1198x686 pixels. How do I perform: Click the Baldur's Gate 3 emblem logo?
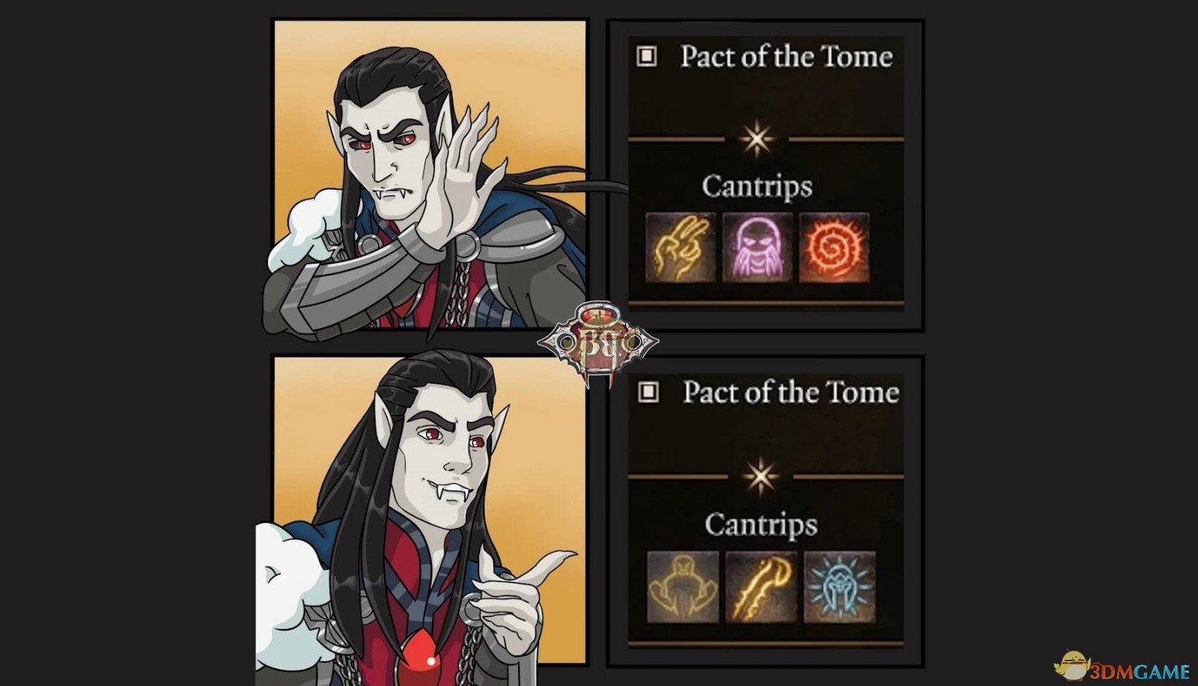pyautogui.click(x=597, y=343)
